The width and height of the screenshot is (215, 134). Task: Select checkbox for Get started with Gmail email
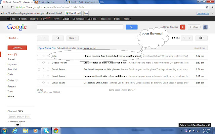click(x=39, y=83)
